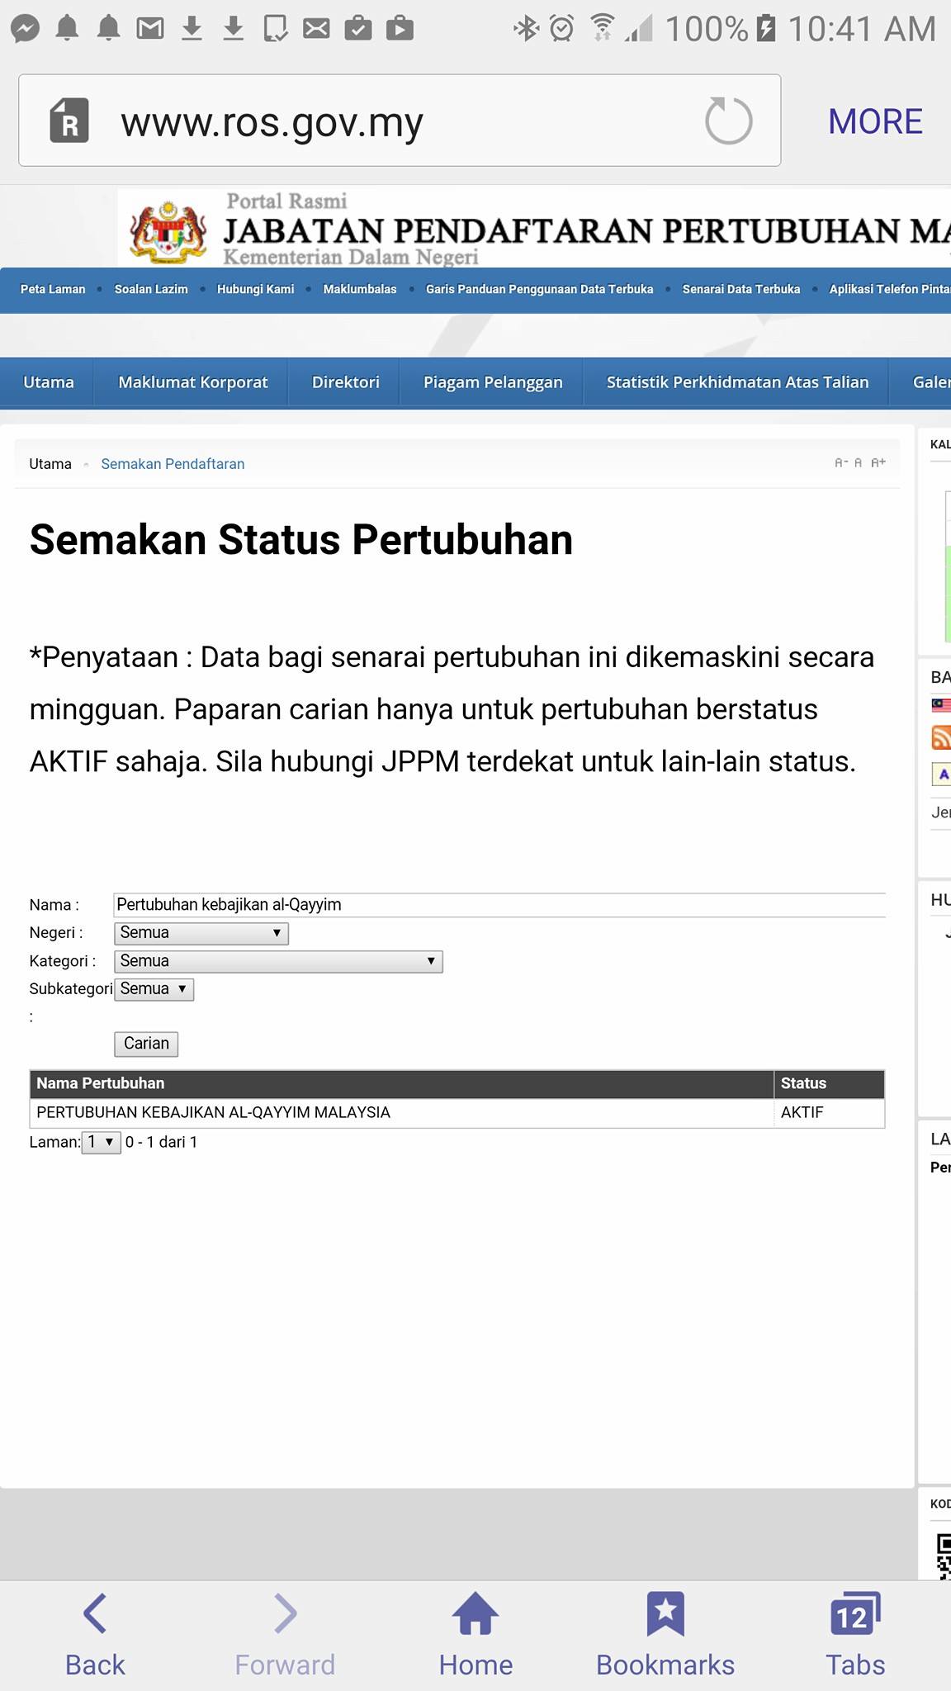The height and width of the screenshot is (1691, 951).
Task: Increase font size with A+ control
Action: 878,463
